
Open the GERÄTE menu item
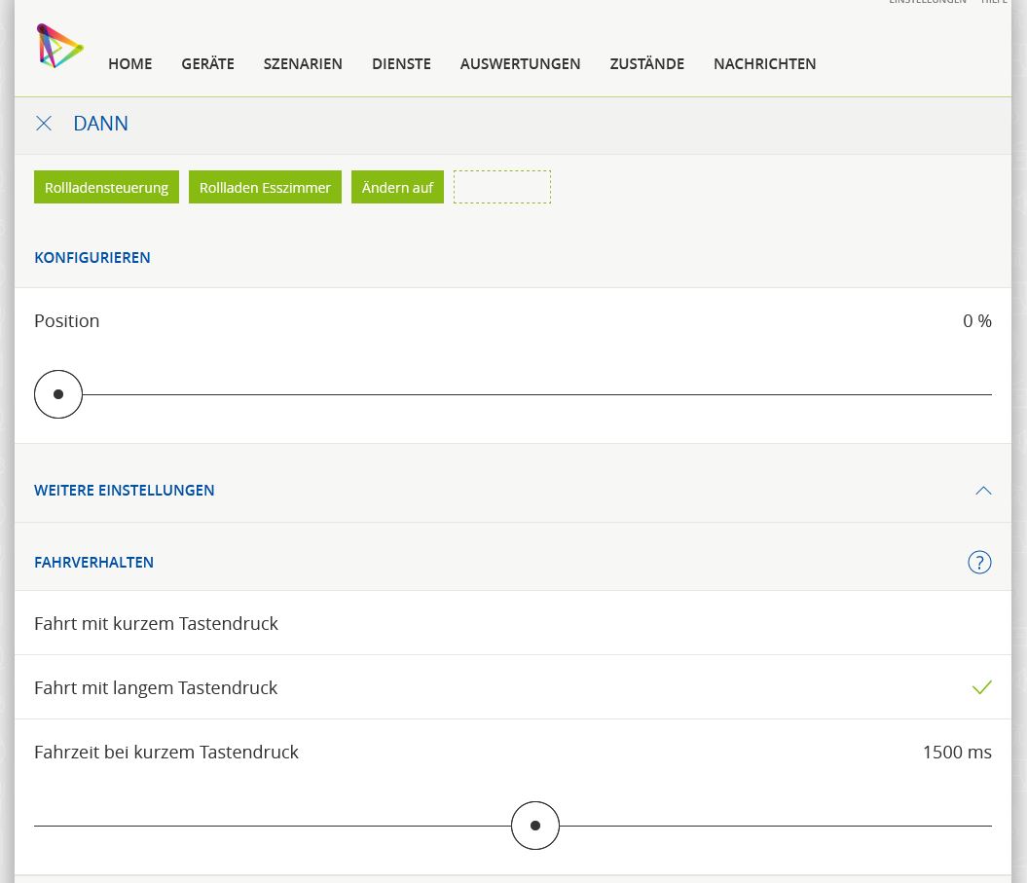[207, 64]
